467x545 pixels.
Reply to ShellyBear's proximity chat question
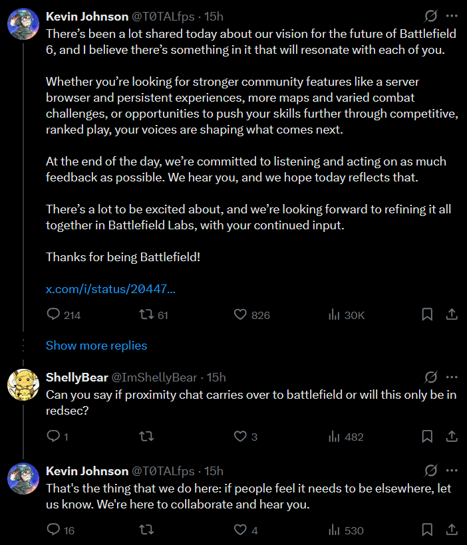pyautogui.click(x=54, y=437)
